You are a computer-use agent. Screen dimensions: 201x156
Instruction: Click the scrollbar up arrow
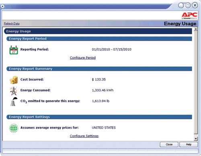pos(196,29)
